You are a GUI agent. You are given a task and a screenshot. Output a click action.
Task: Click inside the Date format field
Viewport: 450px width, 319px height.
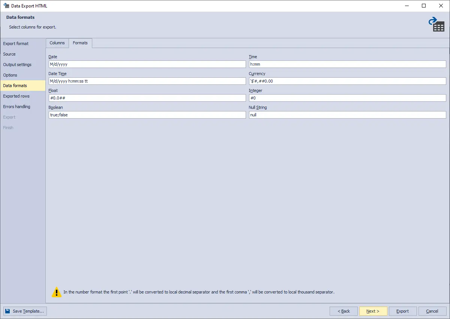point(146,64)
